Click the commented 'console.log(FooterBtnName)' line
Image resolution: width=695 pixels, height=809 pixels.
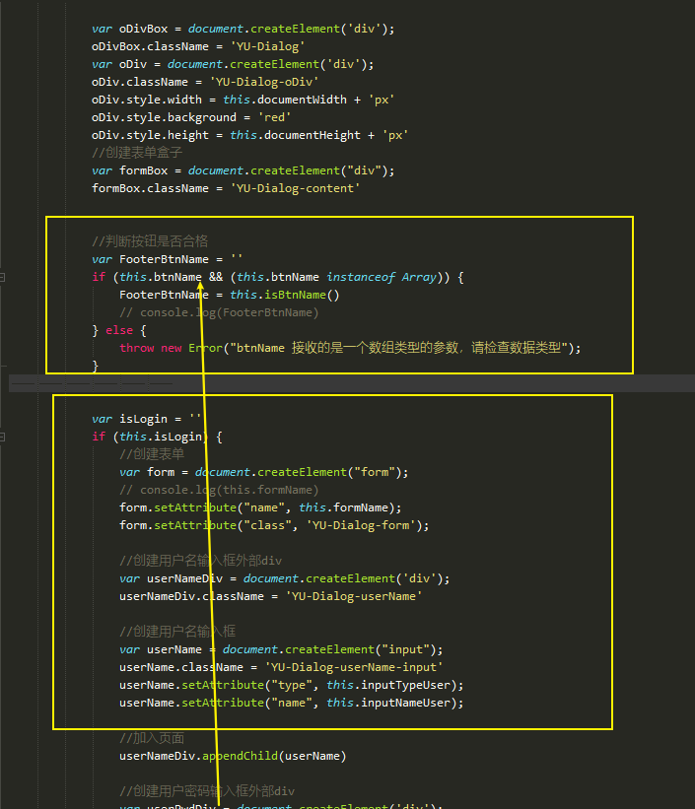(x=219, y=312)
